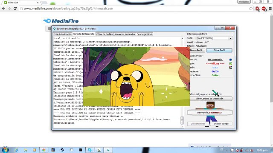This screenshot has width=273, height=153.
Task: Open the media player taskbar icon
Action: click(35, 150)
